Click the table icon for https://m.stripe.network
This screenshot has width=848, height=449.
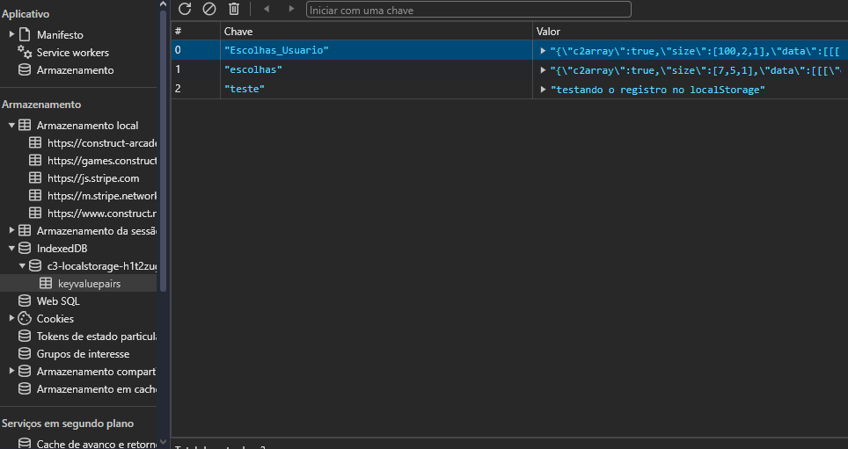[x=35, y=195]
